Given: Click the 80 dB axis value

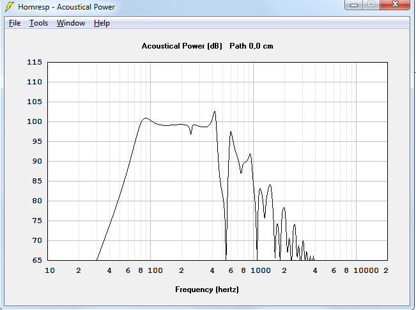Looking at the screenshot, I should 37,201.
